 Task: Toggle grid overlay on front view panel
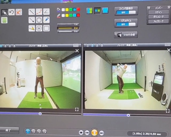click(x=76, y=45)
